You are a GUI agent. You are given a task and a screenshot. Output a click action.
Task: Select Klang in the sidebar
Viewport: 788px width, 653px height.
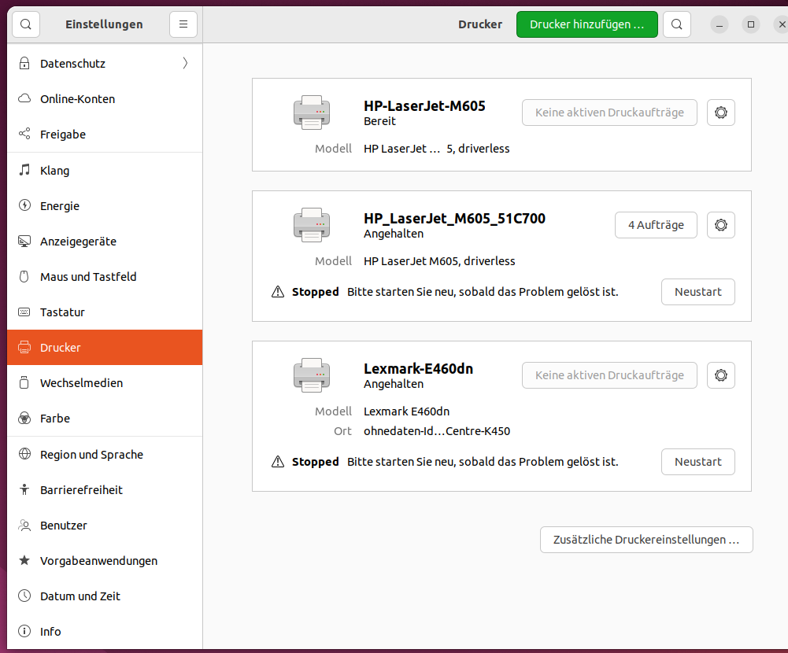click(105, 170)
